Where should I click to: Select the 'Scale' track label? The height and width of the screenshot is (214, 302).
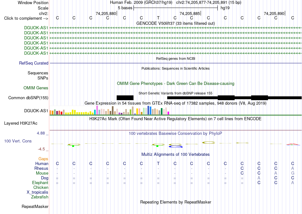point(43,8)
